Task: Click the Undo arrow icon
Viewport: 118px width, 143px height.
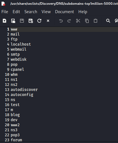Action: (x=61, y=21)
